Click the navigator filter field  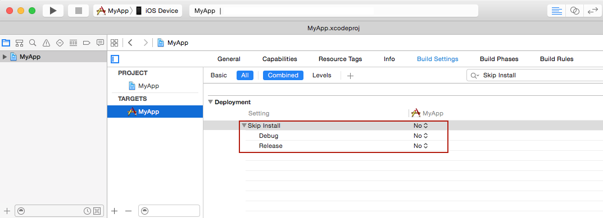click(58, 211)
